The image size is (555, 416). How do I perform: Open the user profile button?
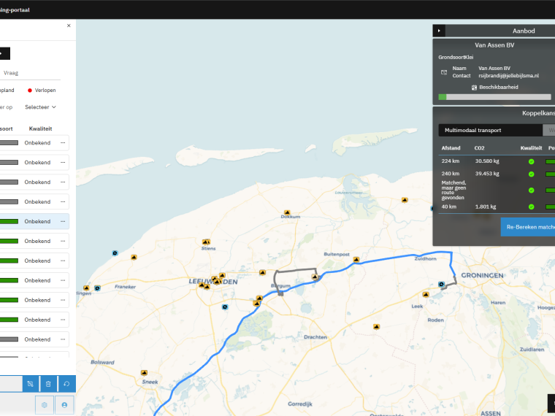point(64,404)
